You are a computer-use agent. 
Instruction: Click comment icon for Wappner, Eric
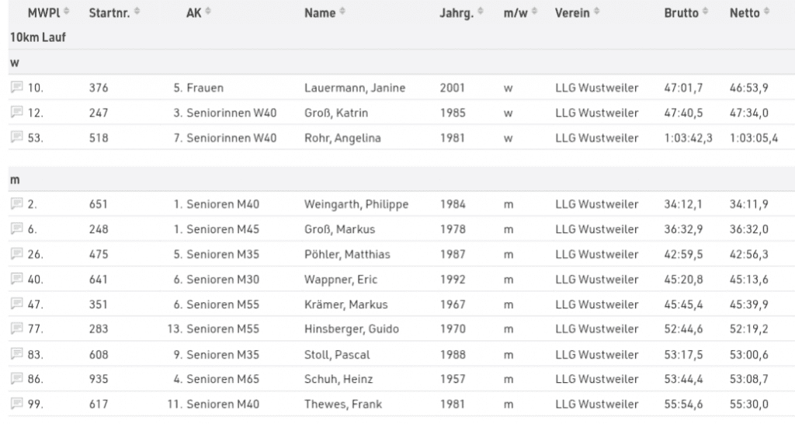tap(17, 280)
